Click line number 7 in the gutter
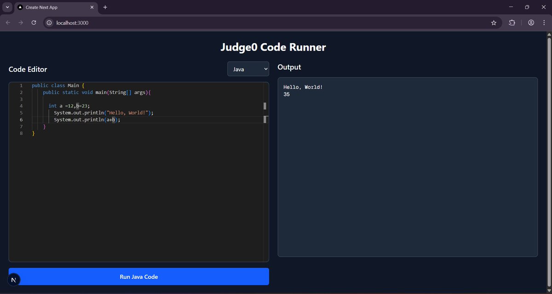552x294 pixels. click(x=21, y=126)
